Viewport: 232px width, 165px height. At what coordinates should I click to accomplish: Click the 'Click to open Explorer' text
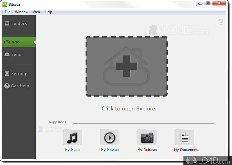click(130, 109)
